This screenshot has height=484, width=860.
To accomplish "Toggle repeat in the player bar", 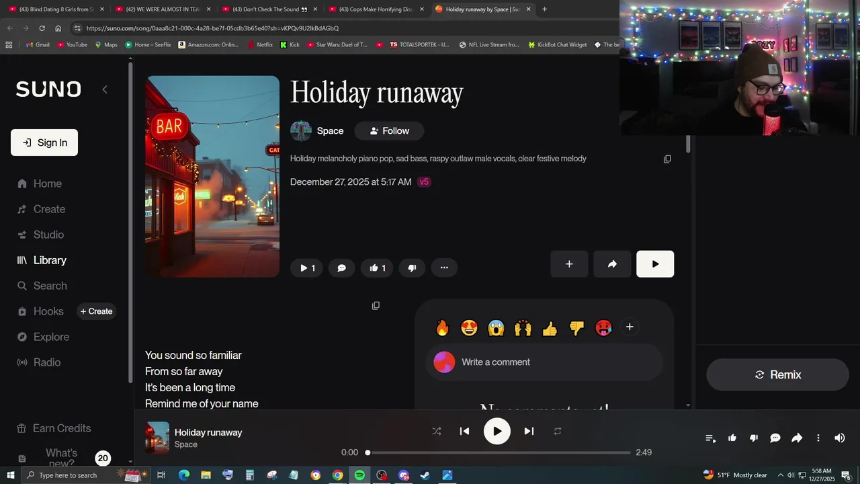I will coord(557,432).
